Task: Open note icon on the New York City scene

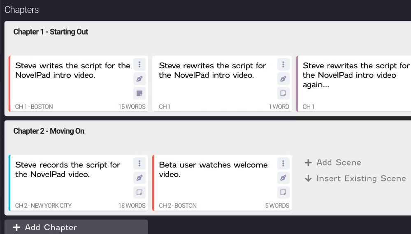Action: tap(139, 192)
